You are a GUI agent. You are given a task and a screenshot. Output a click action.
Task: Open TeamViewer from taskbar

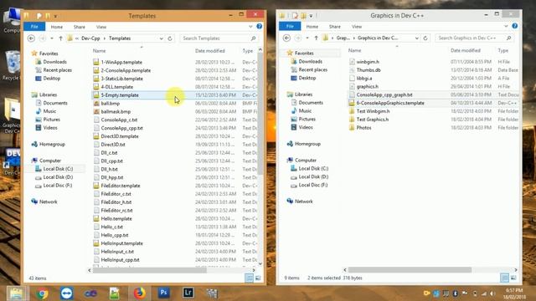pyautogui.click(x=66, y=293)
